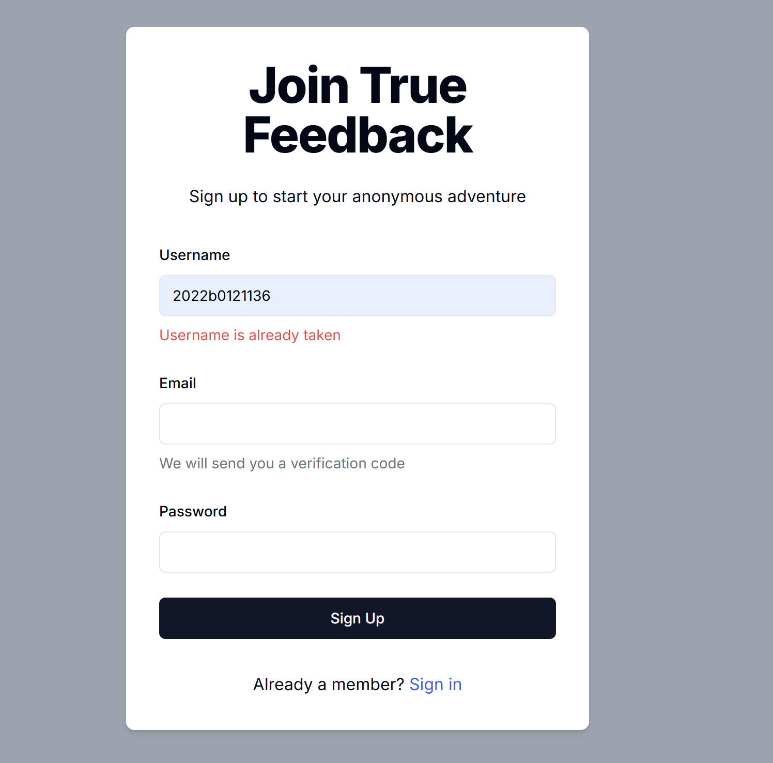The height and width of the screenshot is (763, 773).
Task: Focus the empty Email input field
Action: [x=357, y=424]
